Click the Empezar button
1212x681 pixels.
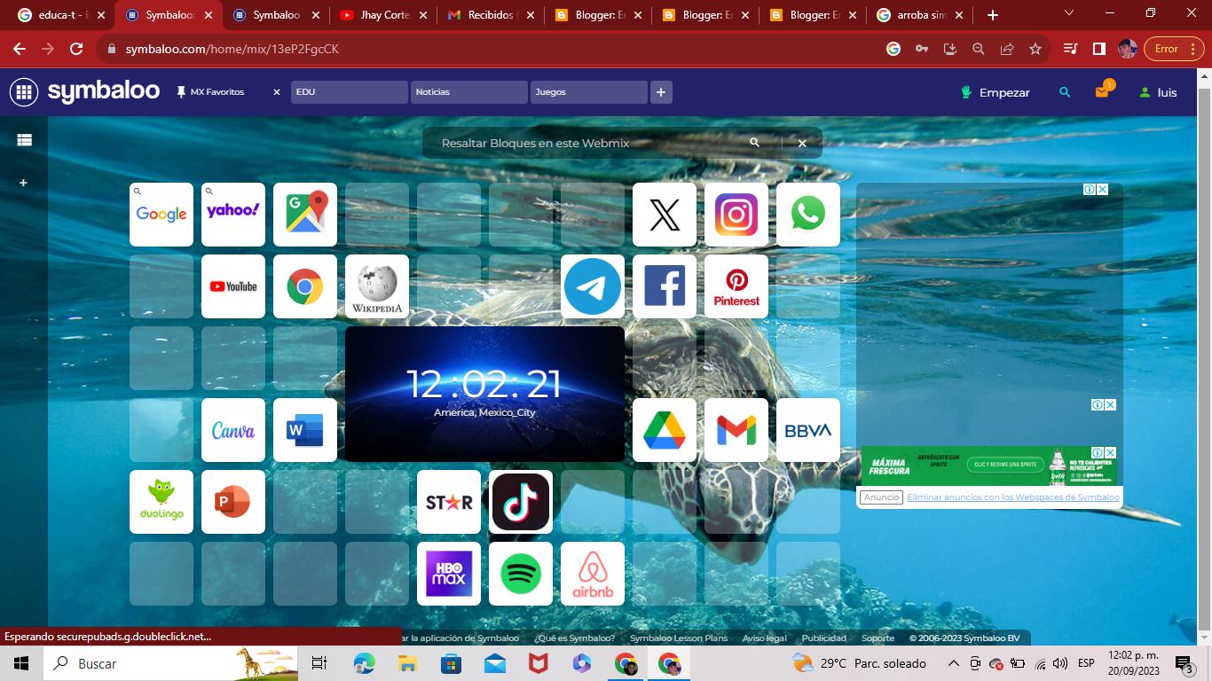coord(996,92)
